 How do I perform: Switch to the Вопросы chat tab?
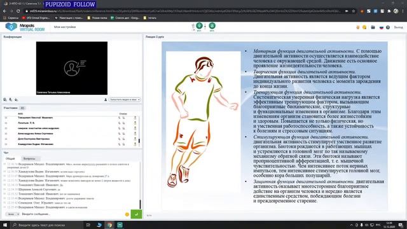click(x=29, y=158)
